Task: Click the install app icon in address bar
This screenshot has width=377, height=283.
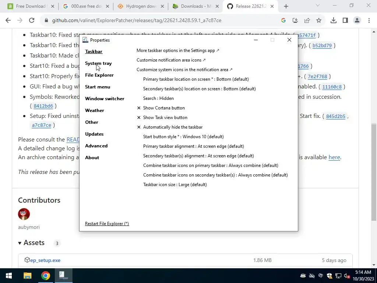Action: [x=295, y=21]
